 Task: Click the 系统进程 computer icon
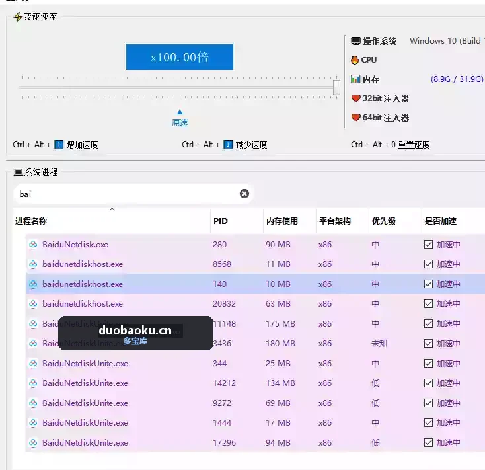pyautogui.click(x=19, y=172)
